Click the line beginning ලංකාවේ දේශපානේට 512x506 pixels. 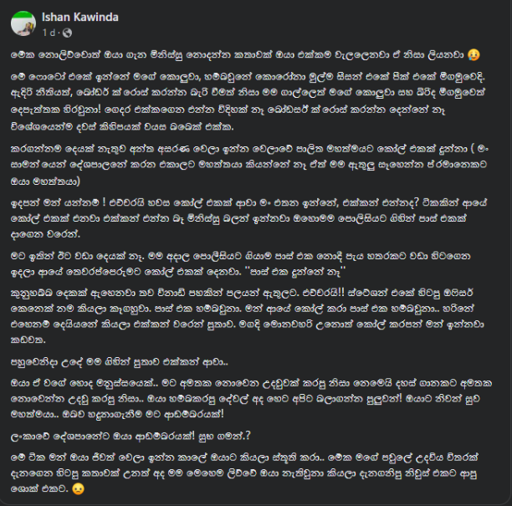[x=131, y=436]
